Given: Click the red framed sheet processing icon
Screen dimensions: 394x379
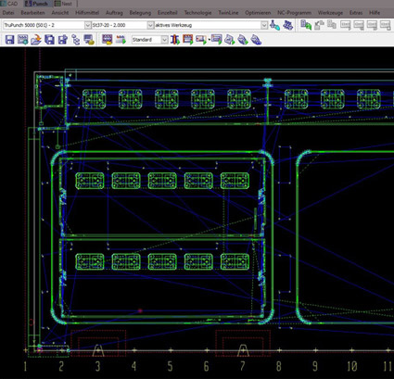Looking at the screenshot, I should coord(188,40).
